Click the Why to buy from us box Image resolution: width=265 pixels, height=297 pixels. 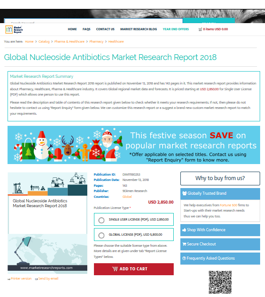(x=220, y=178)
